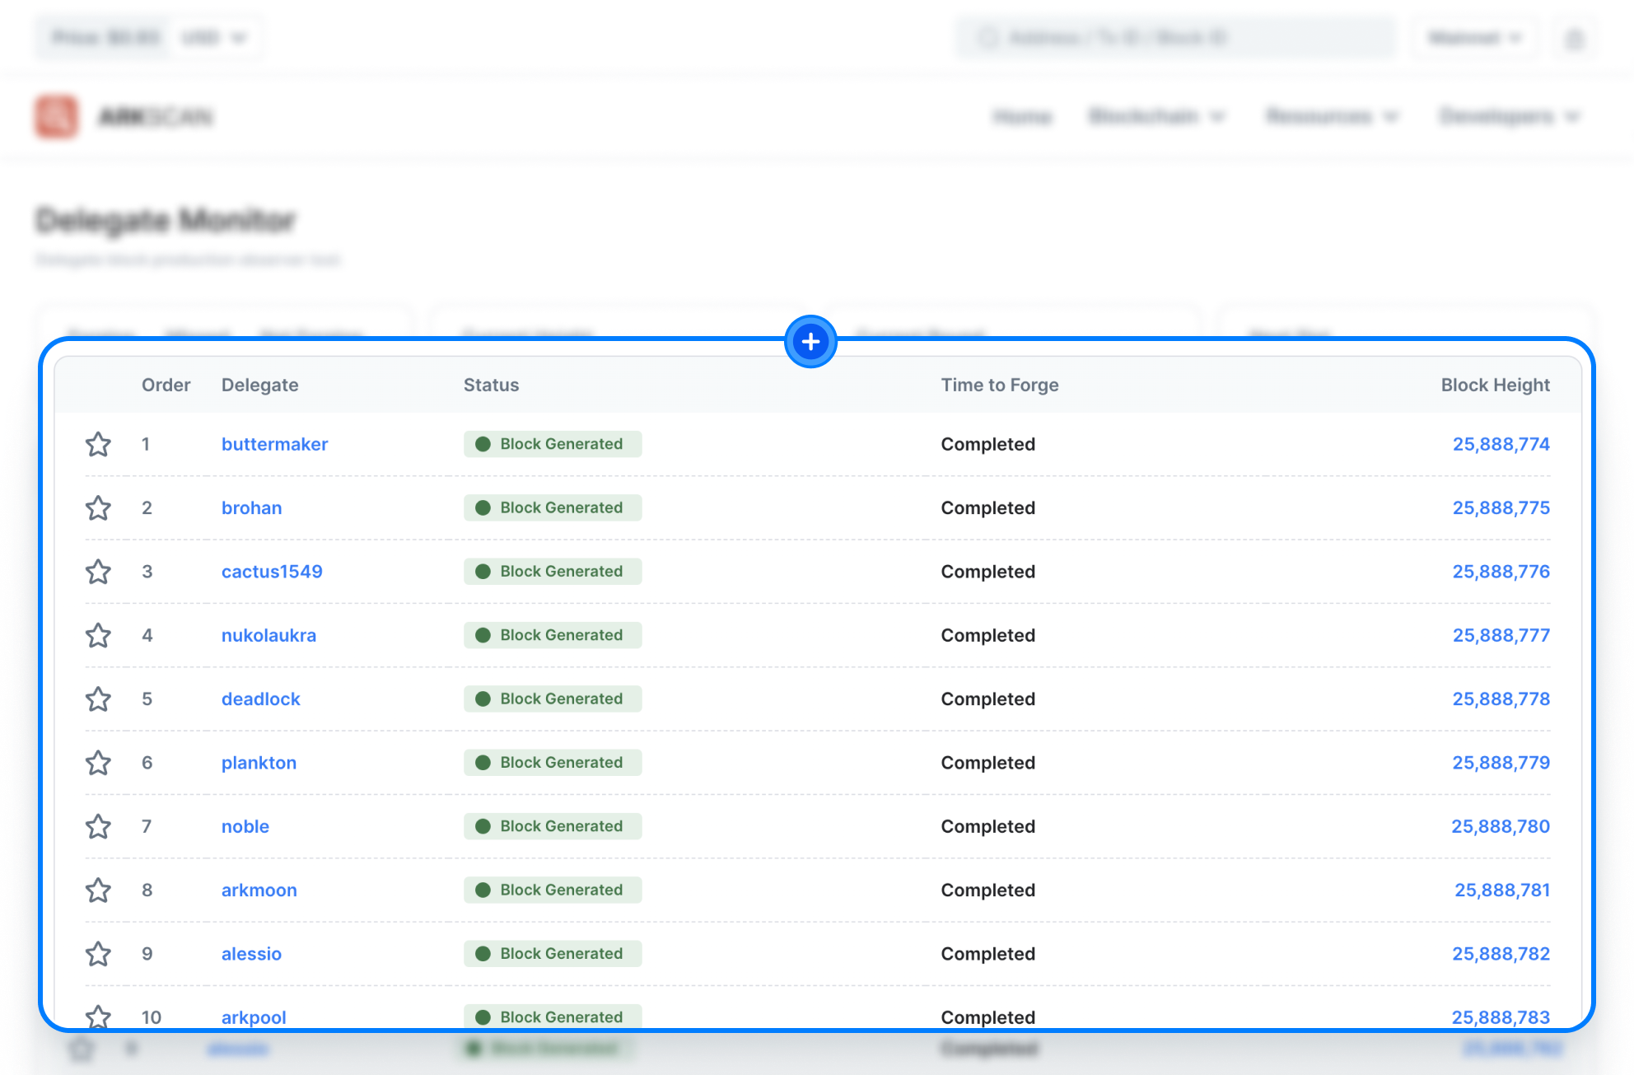Click the blue plus button at top
The width and height of the screenshot is (1634, 1075).
coord(811,342)
